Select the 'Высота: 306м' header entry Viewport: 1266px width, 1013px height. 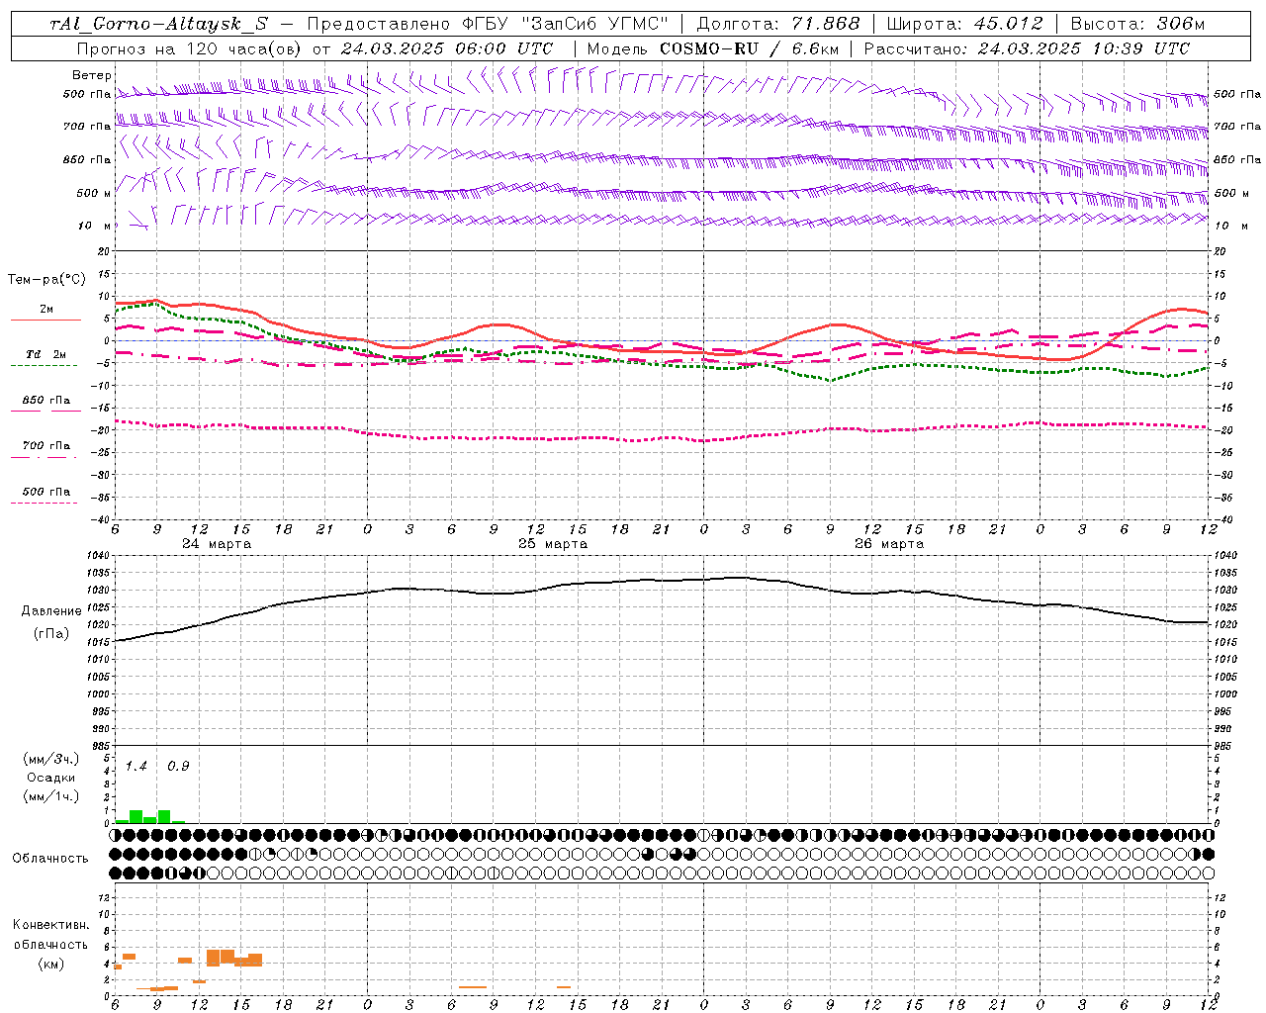(x=1137, y=24)
